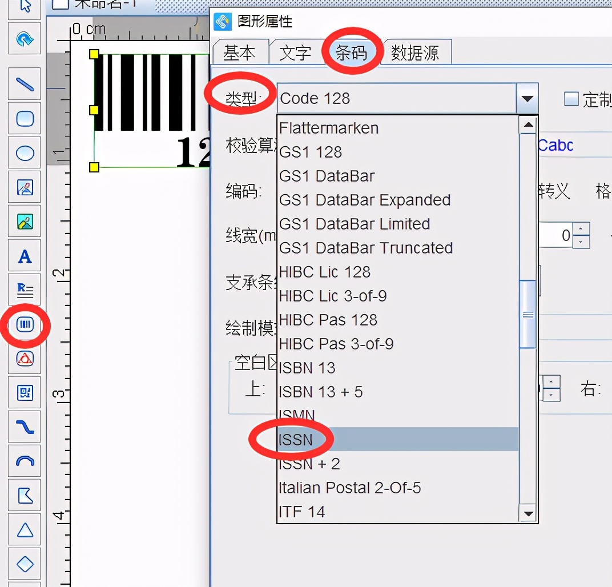Toggle the 定制 checkbox
The height and width of the screenshot is (587, 612).
[x=571, y=99]
